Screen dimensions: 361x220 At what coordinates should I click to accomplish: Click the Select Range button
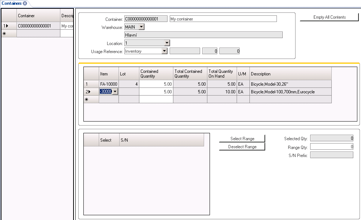click(242, 139)
